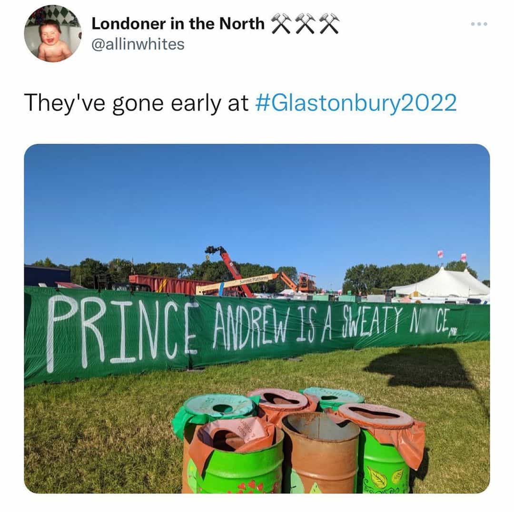Open the attached festival photo
The width and height of the screenshot is (514, 512).
[x=257, y=319]
